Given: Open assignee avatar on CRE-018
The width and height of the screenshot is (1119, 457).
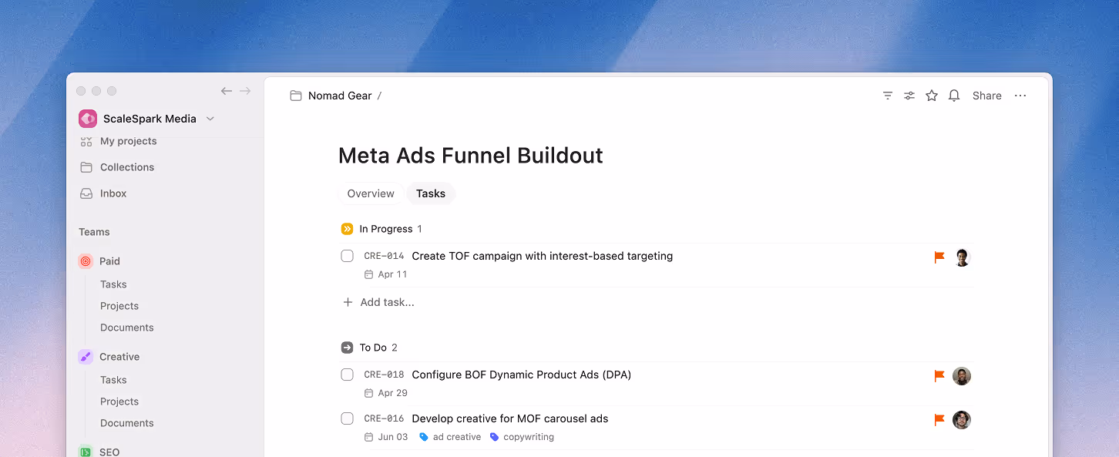Looking at the screenshot, I should [961, 376].
